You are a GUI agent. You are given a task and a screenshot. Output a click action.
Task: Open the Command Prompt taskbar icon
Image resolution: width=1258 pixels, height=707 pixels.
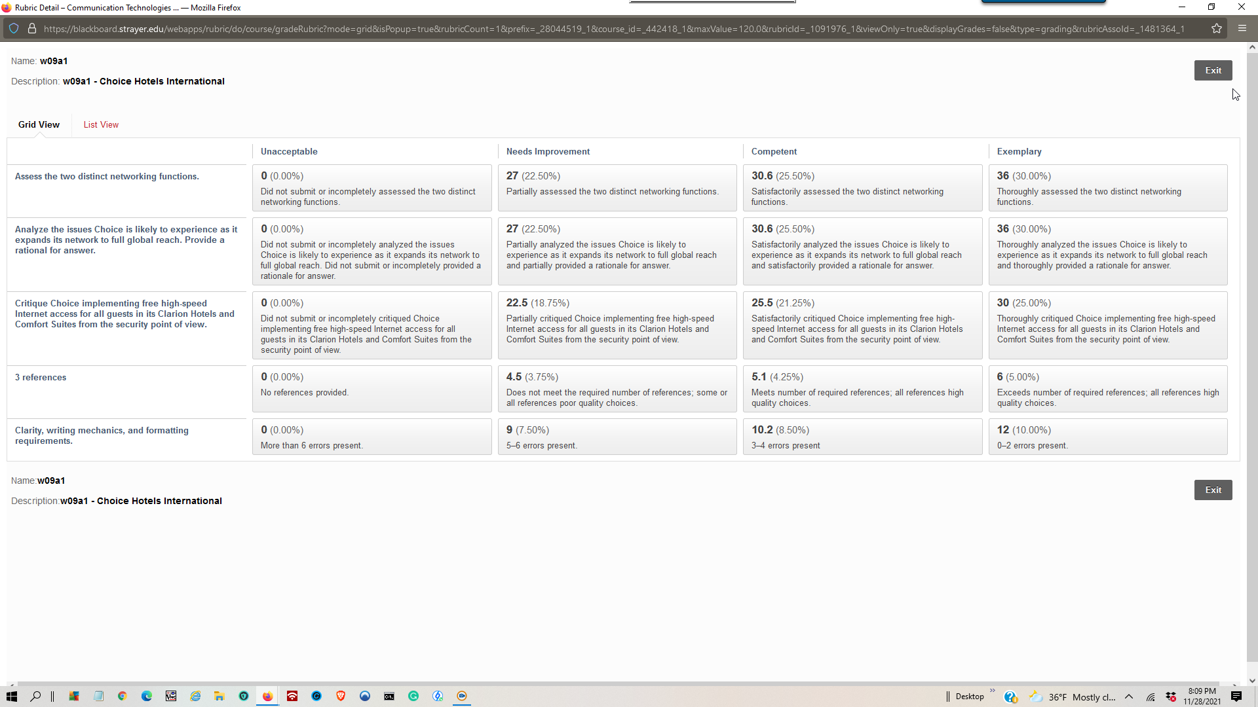click(x=389, y=697)
